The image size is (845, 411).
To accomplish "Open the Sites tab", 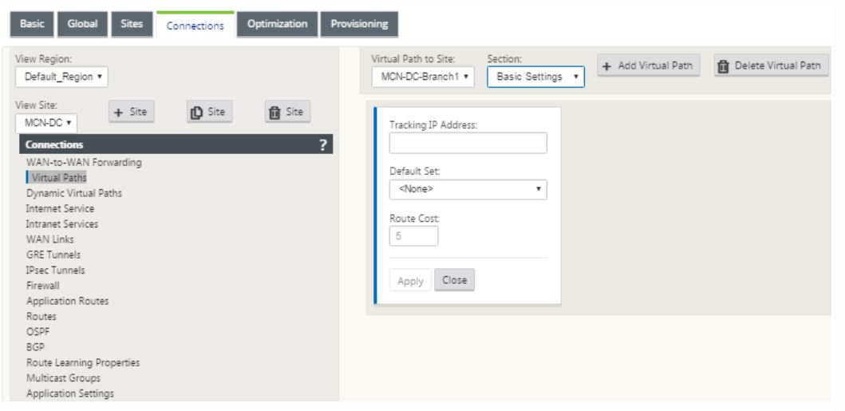I will (132, 24).
